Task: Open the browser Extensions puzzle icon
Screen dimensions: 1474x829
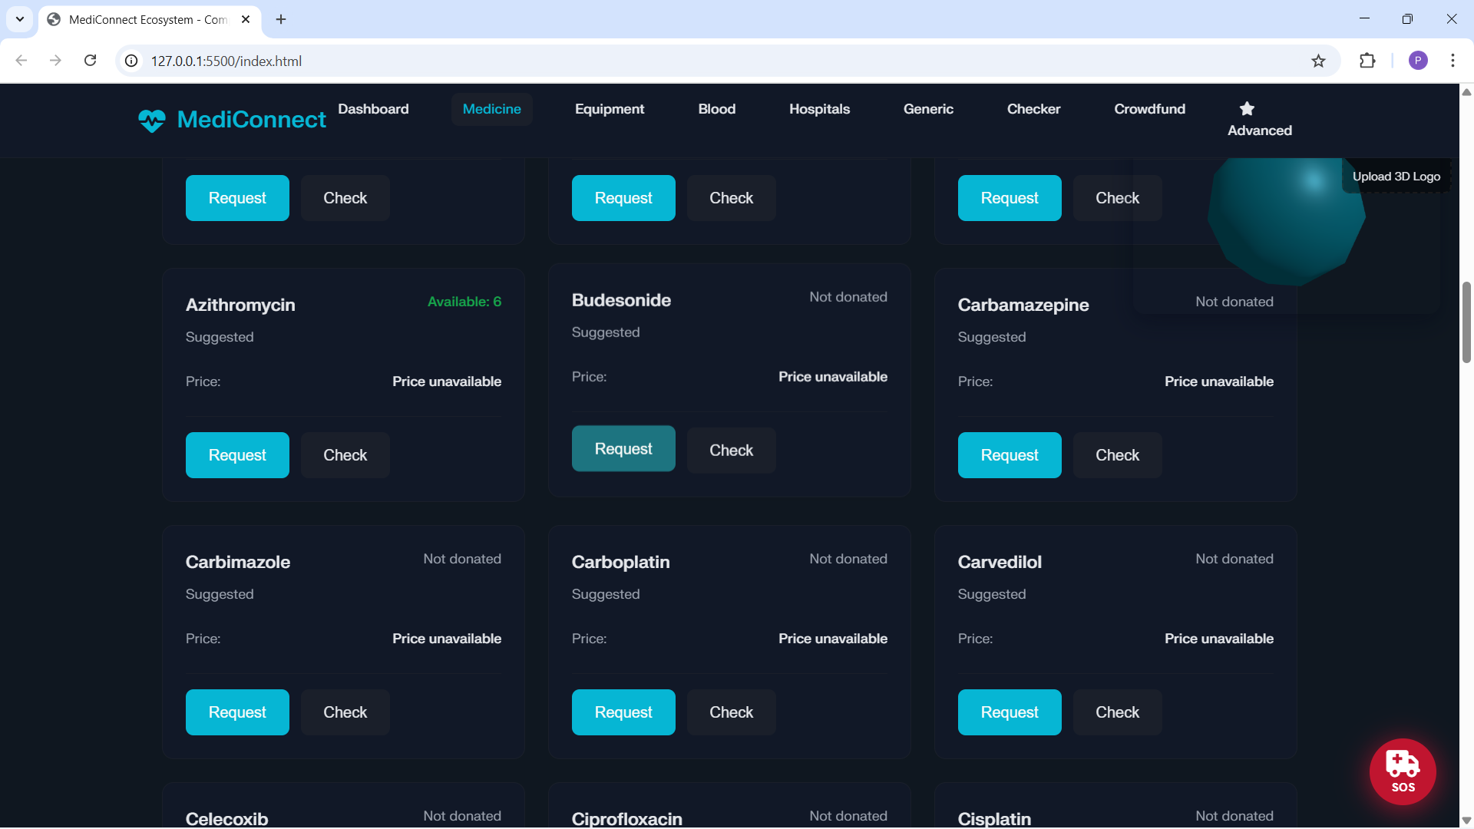Action: click(x=1367, y=61)
